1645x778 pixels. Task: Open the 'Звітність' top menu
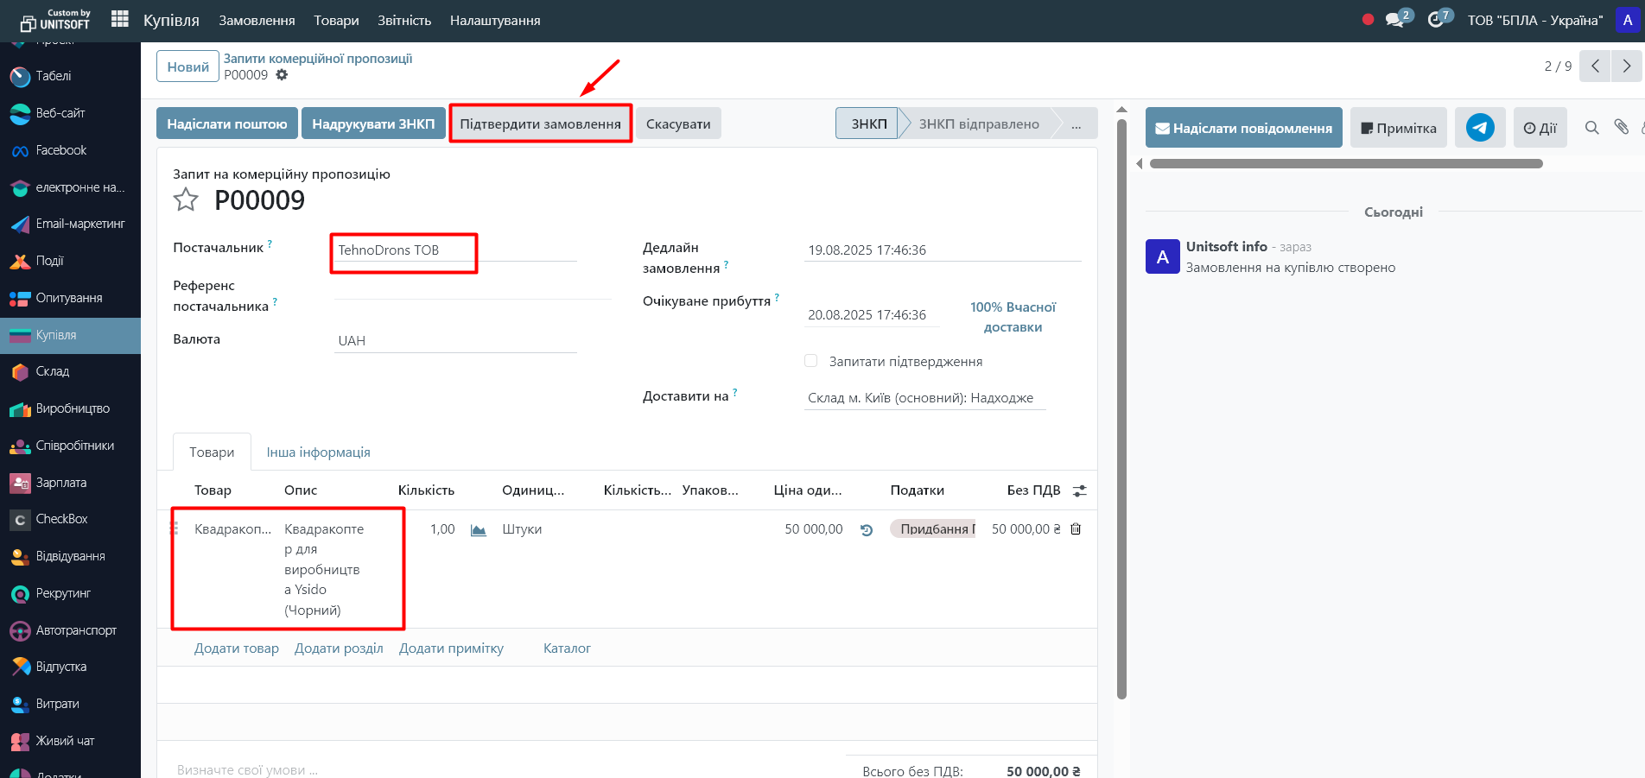click(x=403, y=20)
